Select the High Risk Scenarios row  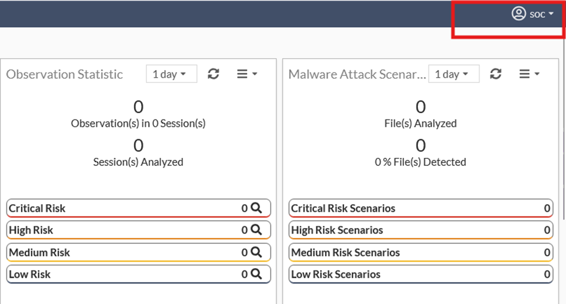pyautogui.click(x=421, y=230)
